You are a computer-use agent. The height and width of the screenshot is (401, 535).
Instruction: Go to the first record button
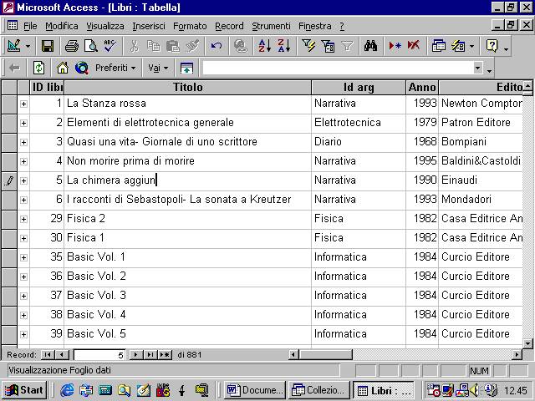tap(48, 354)
